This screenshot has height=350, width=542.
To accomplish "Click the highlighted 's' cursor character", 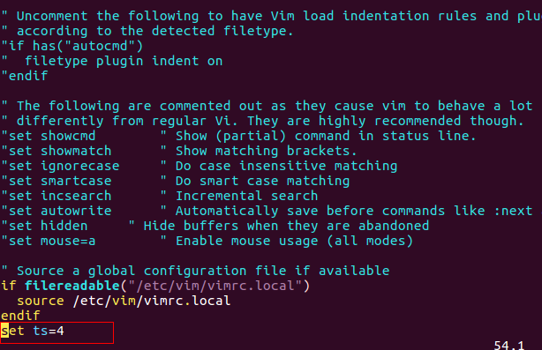I will coord(4,331).
